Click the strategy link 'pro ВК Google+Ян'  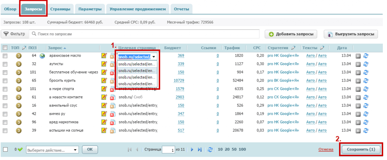(283, 81)
